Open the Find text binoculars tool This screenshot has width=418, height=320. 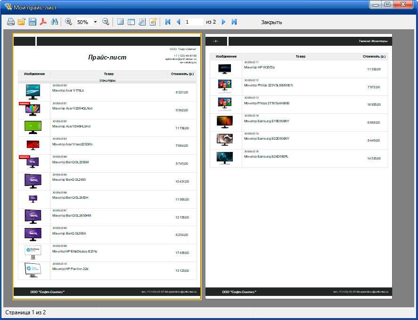click(54, 22)
